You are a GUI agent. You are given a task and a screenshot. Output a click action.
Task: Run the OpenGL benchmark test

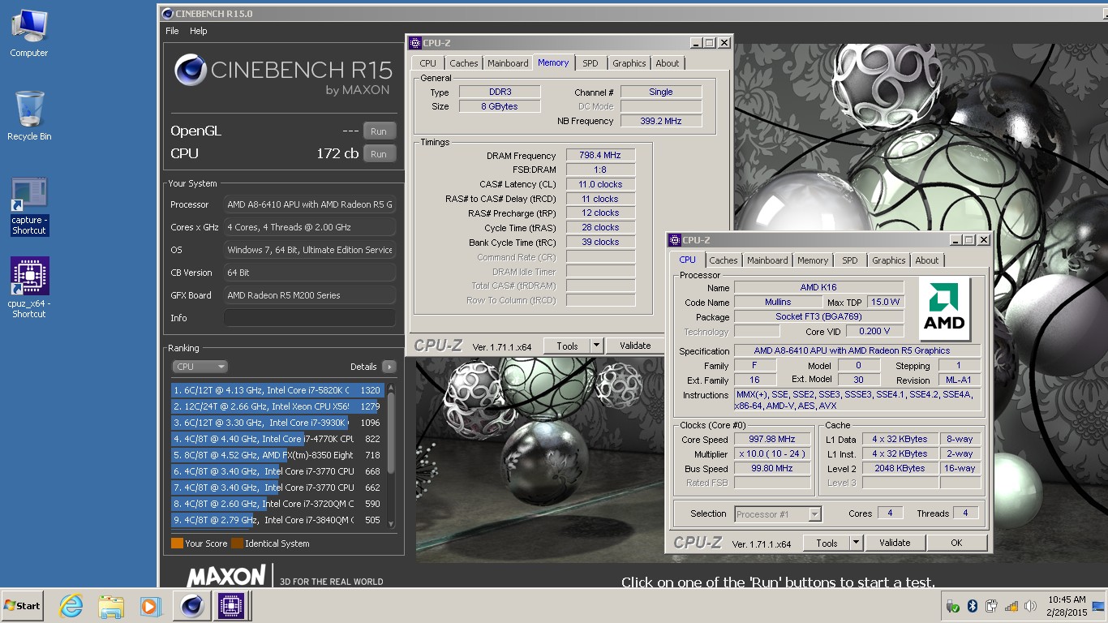click(x=379, y=131)
